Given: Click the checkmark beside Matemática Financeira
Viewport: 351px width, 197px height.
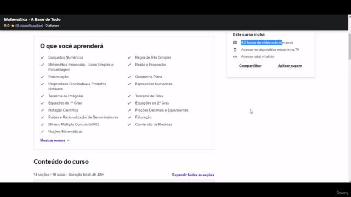Looking at the screenshot, I should [42, 65].
